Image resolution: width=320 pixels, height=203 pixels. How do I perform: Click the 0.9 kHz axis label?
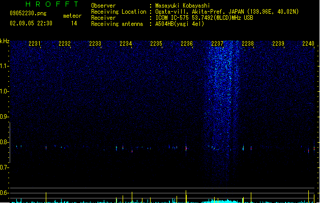(5, 117)
